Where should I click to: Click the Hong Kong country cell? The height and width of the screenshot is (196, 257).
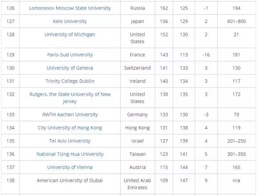pyautogui.click(x=137, y=128)
